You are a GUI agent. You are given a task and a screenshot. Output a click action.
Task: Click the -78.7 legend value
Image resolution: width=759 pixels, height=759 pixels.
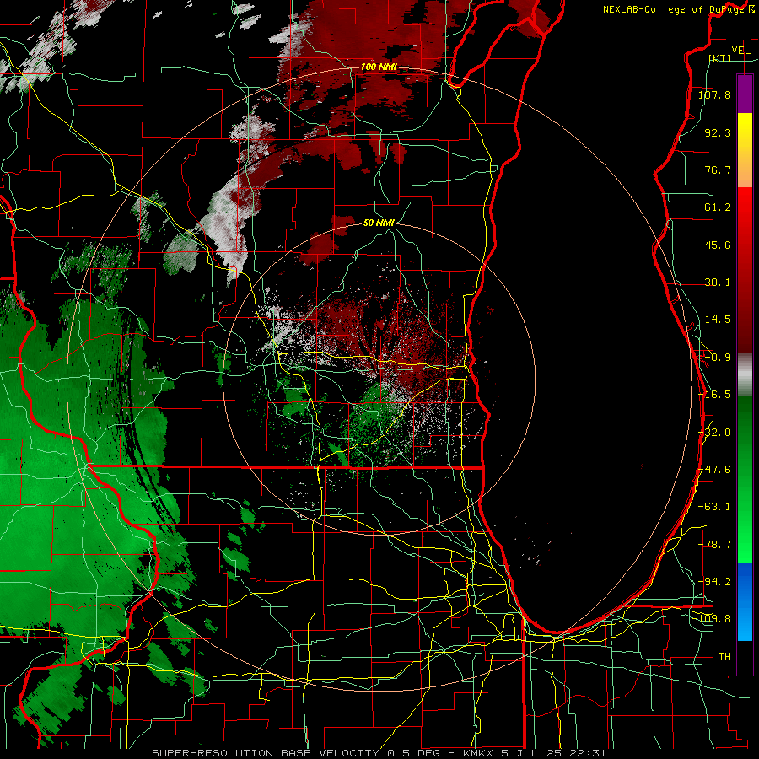714,545
